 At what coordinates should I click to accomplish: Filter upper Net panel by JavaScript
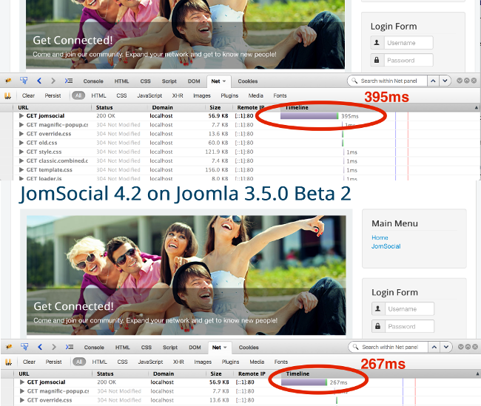[x=149, y=95]
